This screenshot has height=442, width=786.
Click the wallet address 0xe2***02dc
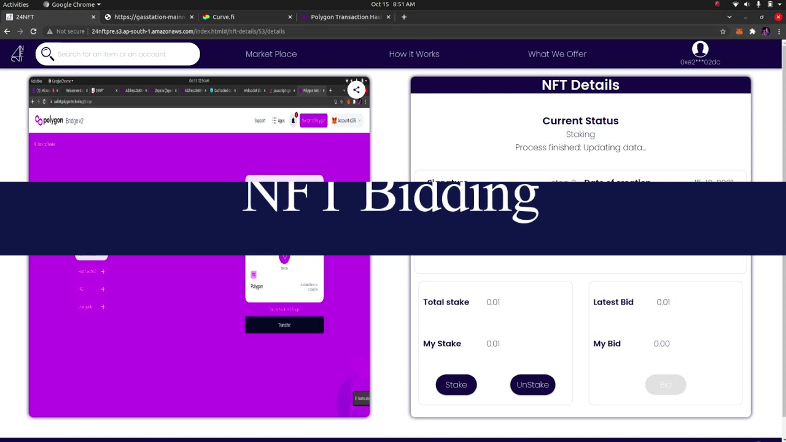pyautogui.click(x=700, y=62)
